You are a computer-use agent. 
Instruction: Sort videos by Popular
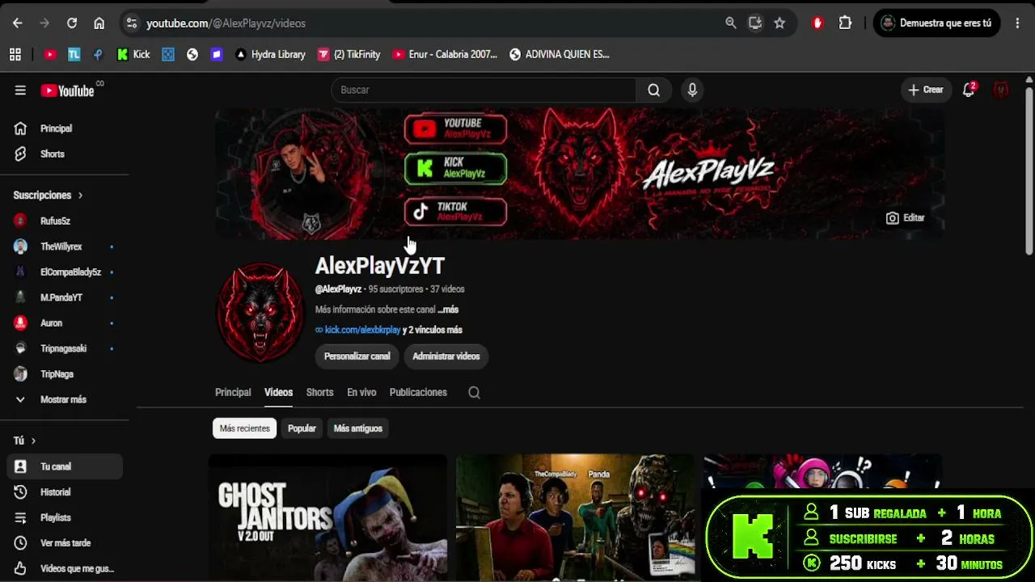(x=302, y=428)
